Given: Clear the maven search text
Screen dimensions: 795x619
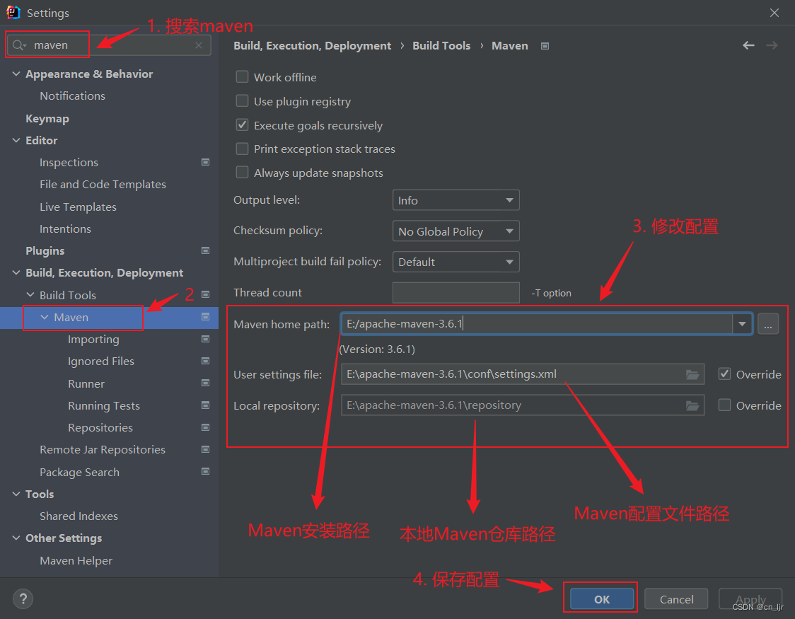Looking at the screenshot, I should click(199, 45).
